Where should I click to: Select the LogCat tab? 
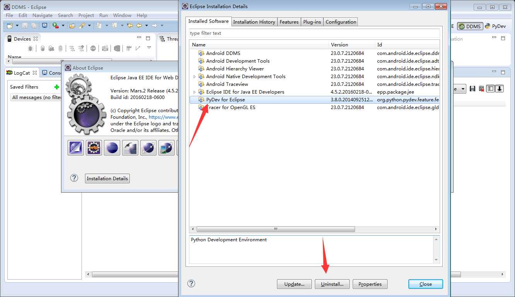(x=22, y=73)
